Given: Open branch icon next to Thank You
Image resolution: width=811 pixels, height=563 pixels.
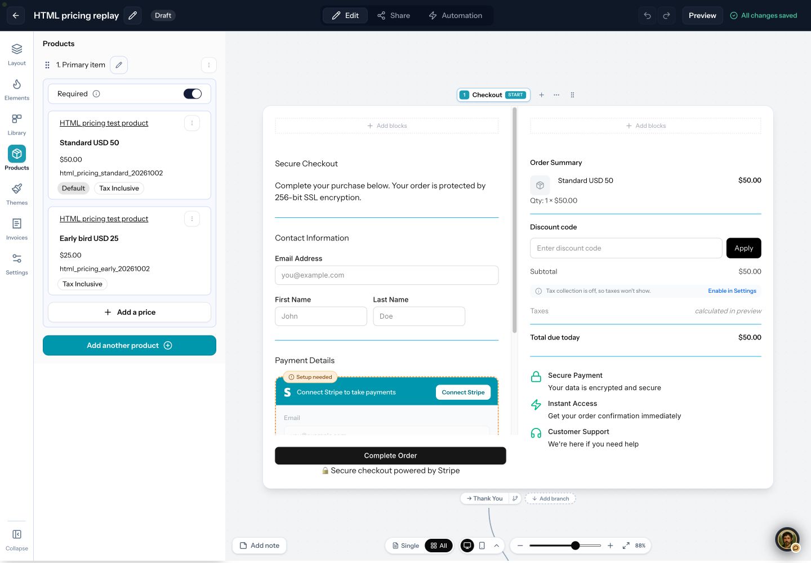Looking at the screenshot, I should click(x=515, y=498).
